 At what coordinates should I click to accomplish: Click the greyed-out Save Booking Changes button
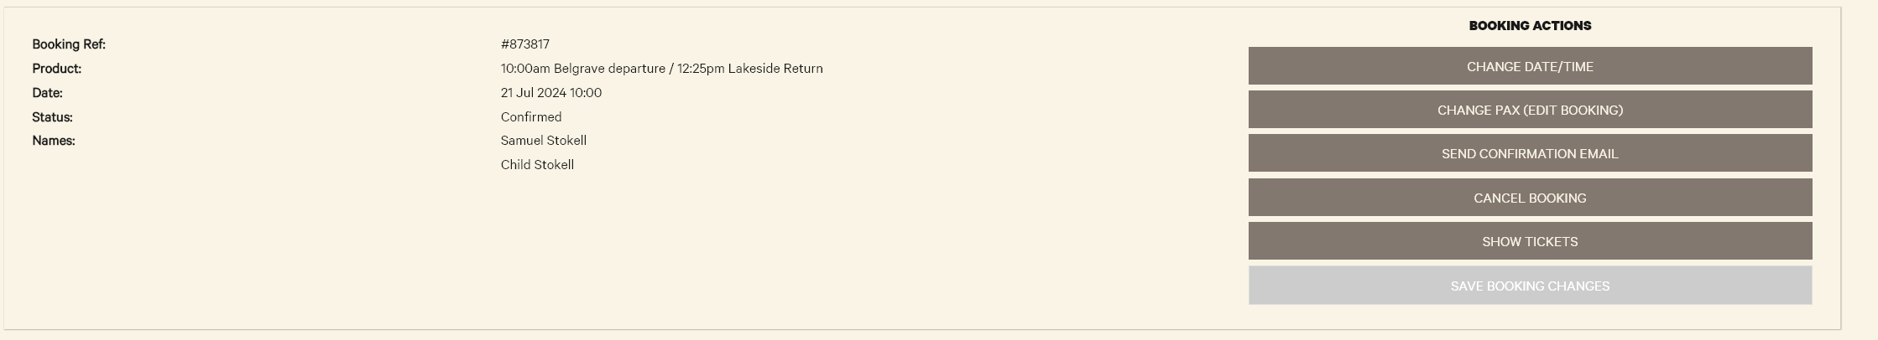click(x=1530, y=286)
